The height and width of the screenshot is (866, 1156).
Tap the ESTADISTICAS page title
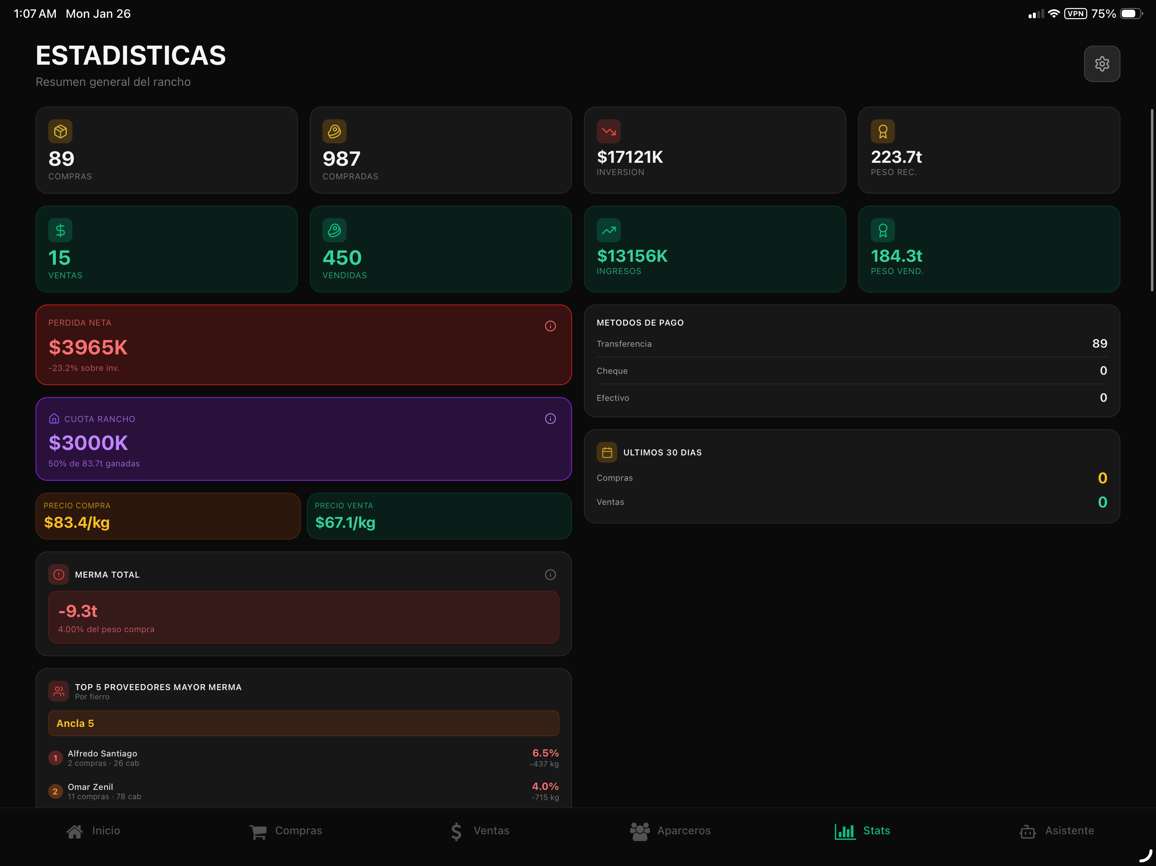tap(131, 55)
